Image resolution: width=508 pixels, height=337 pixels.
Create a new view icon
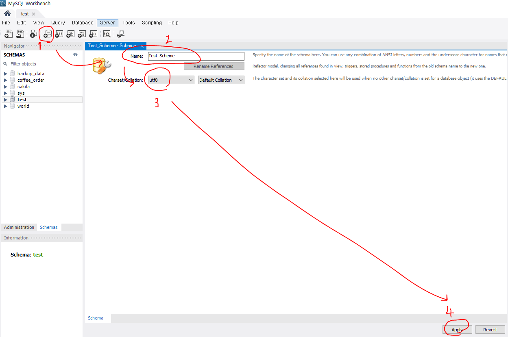tap(70, 35)
